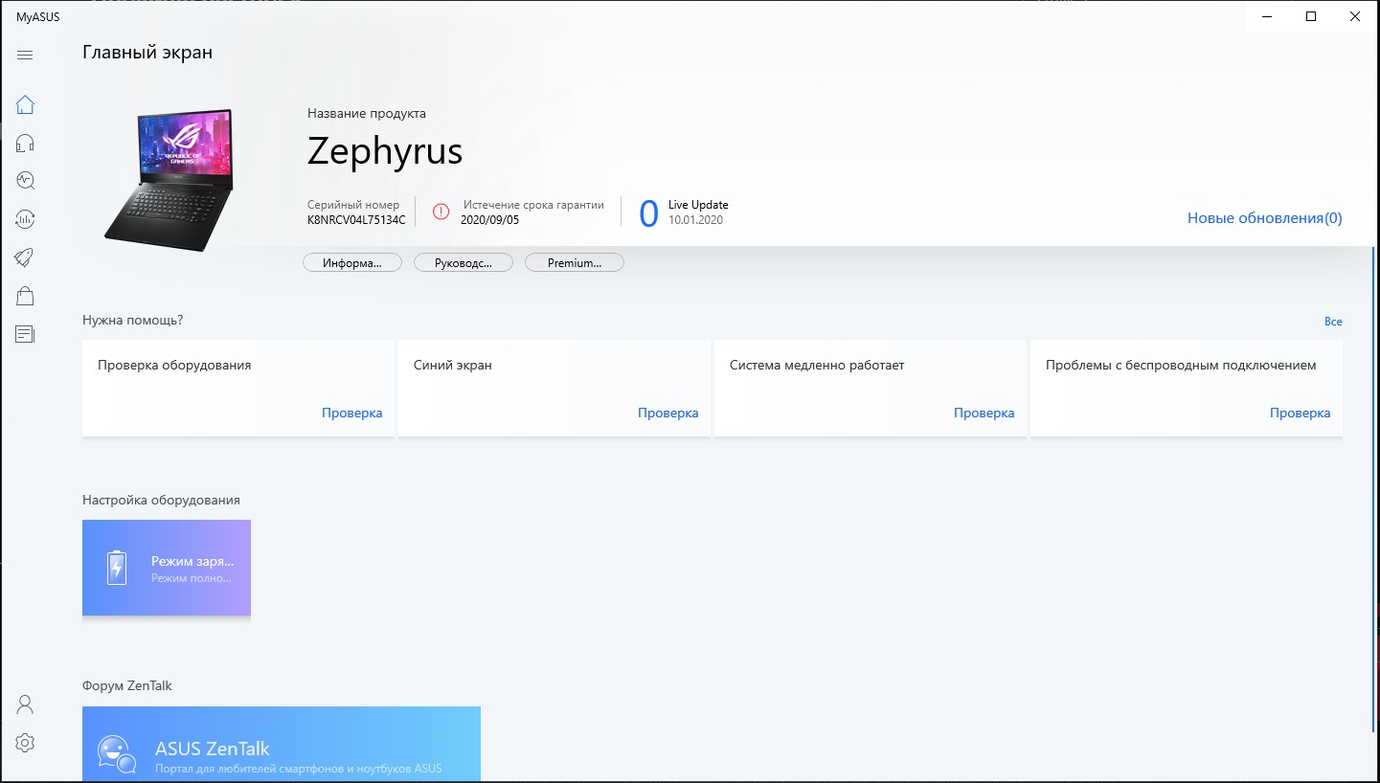Run Проверка for Синий экран
The width and height of the screenshot is (1380, 783).
pos(667,414)
